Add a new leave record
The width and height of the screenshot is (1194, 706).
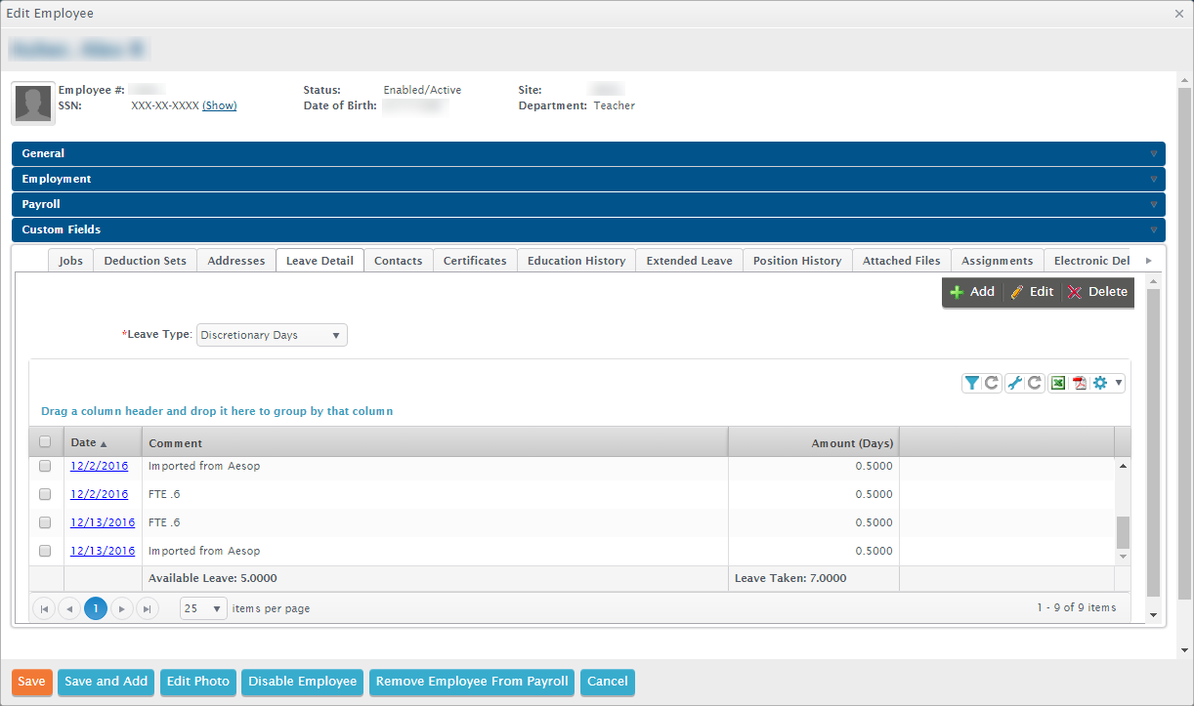[972, 291]
